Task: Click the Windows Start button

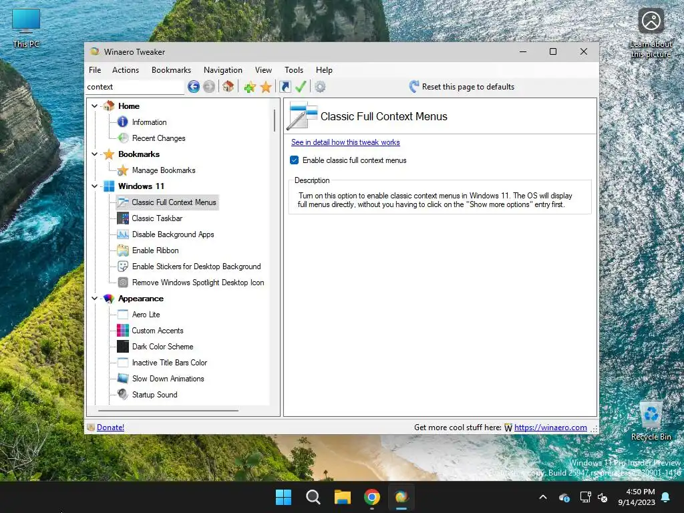Action: [283, 497]
